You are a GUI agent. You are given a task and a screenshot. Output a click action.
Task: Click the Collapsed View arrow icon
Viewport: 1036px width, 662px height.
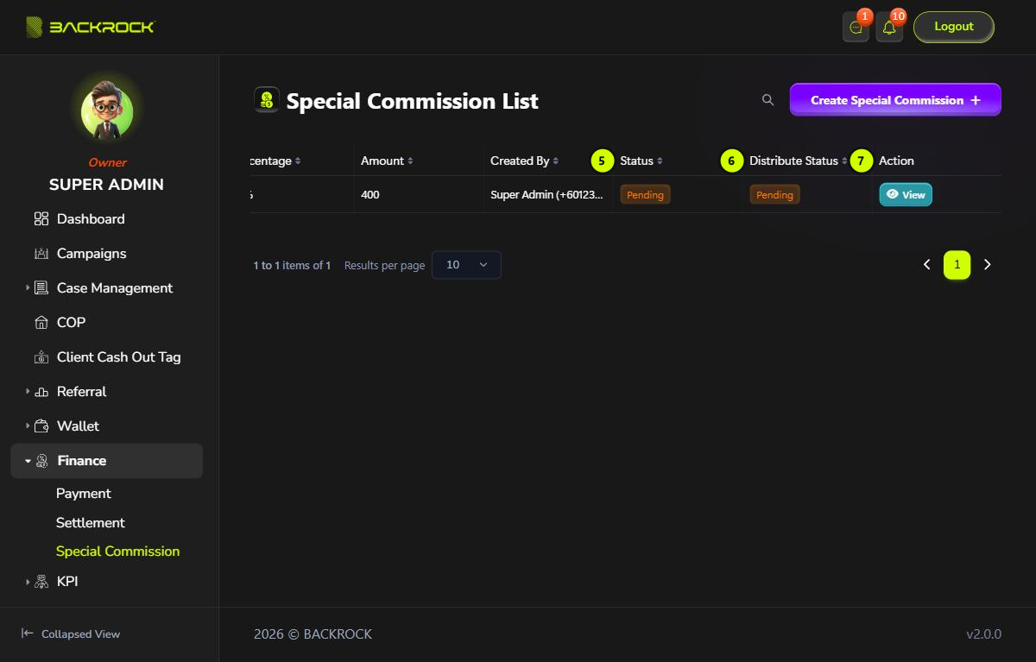coord(28,634)
